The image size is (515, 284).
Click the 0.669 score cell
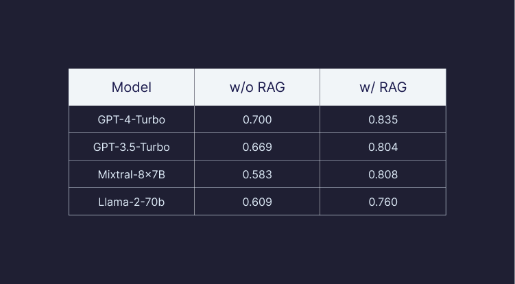257,147
